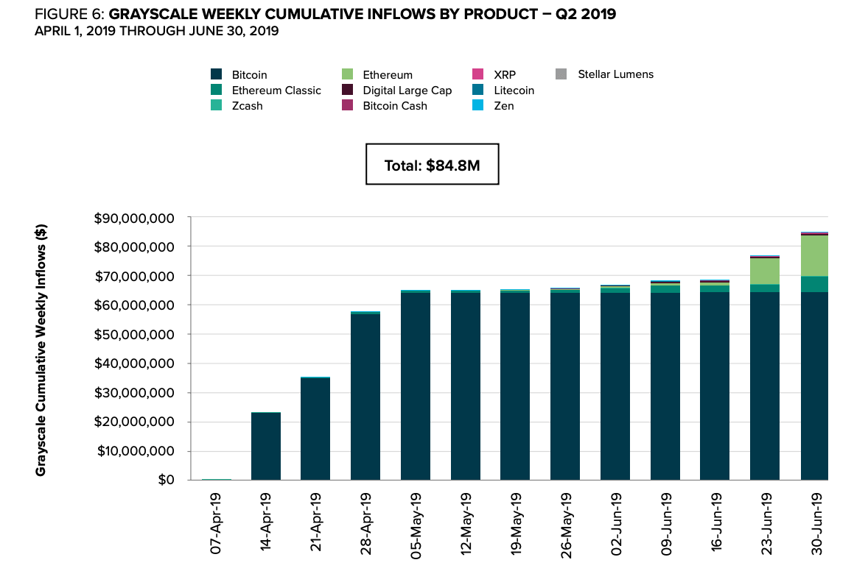Screen dimensions: 868x571
Task: Click the "$20,000,000" y-axis label
Action: point(135,422)
